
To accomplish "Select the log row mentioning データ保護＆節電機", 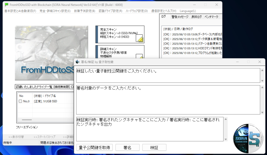I will [x=192, y=39].
